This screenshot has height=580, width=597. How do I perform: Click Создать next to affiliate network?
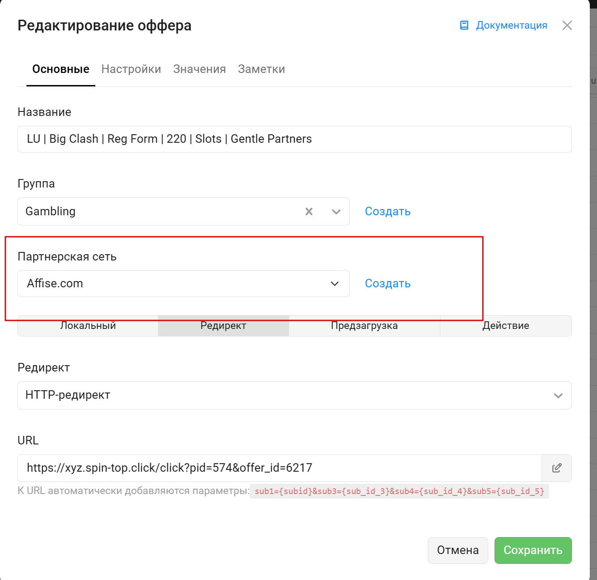[388, 284]
